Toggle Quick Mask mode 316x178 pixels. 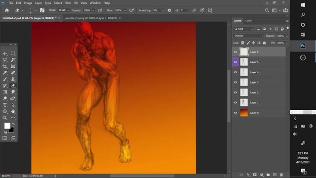(5, 138)
